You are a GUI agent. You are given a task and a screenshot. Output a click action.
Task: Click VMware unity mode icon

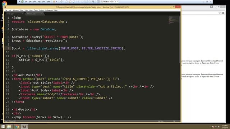tap(89, 1)
